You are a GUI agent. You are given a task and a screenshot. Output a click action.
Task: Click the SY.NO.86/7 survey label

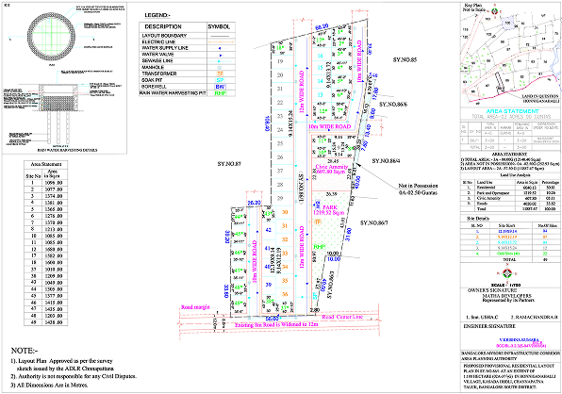pos(374,222)
